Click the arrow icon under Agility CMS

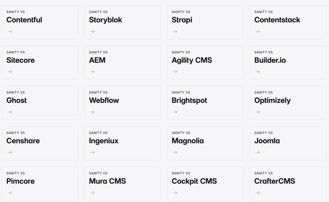tap(175, 72)
